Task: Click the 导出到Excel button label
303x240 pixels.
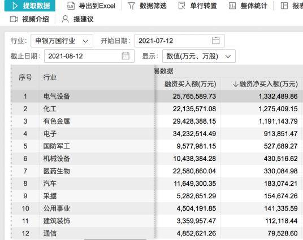Action: [x=97, y=6]
